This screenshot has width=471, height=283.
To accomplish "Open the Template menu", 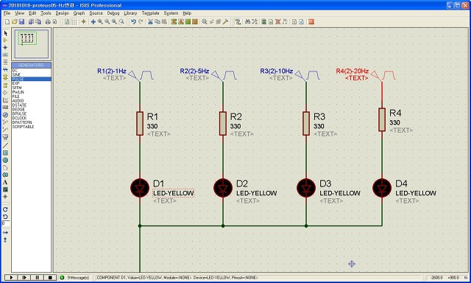I will click(150, 13).
